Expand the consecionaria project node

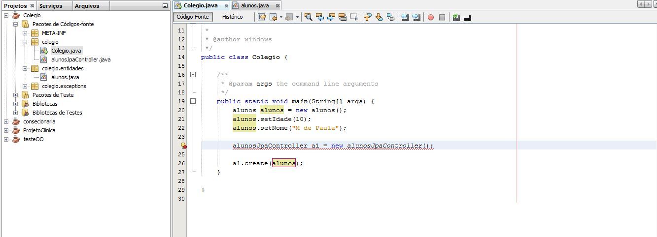coord(6,121)
